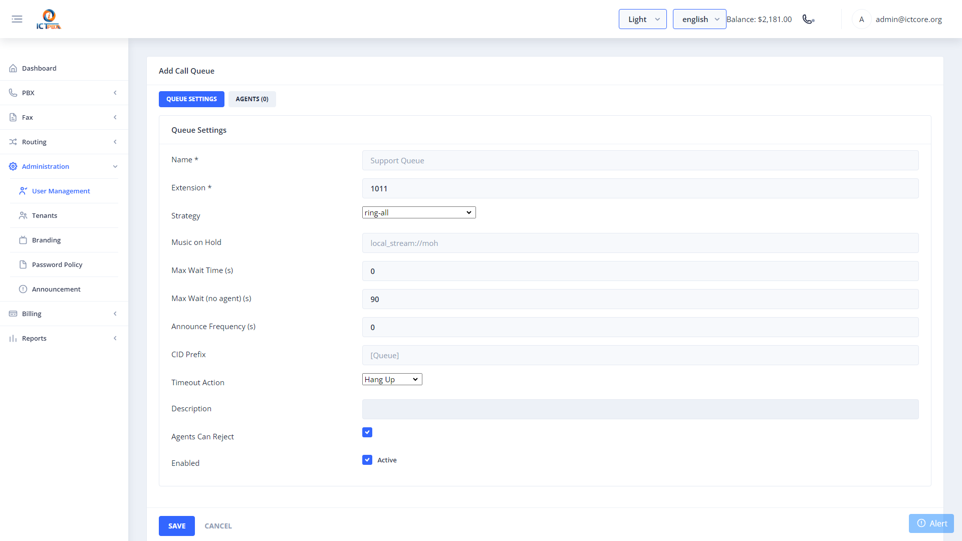Screen dimensions: 962x541
Task: Open the Light theme dropdown
Action: click(x=642, y=19)
